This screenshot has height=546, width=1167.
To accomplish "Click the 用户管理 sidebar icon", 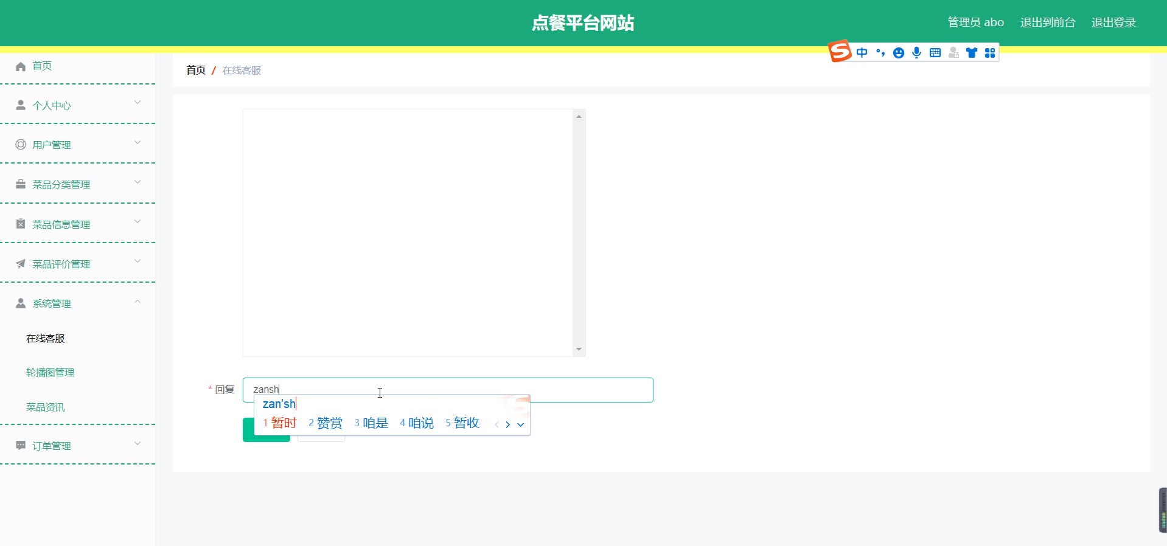I will 21,145.
